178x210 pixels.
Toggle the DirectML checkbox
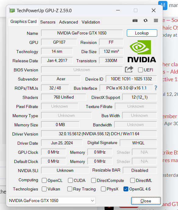[x=133, y=180]
